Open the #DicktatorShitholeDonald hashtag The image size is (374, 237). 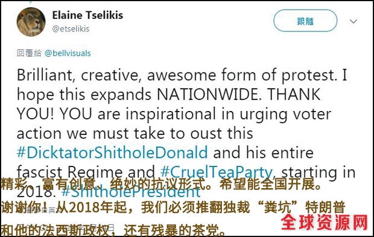[x=112, y=153]
